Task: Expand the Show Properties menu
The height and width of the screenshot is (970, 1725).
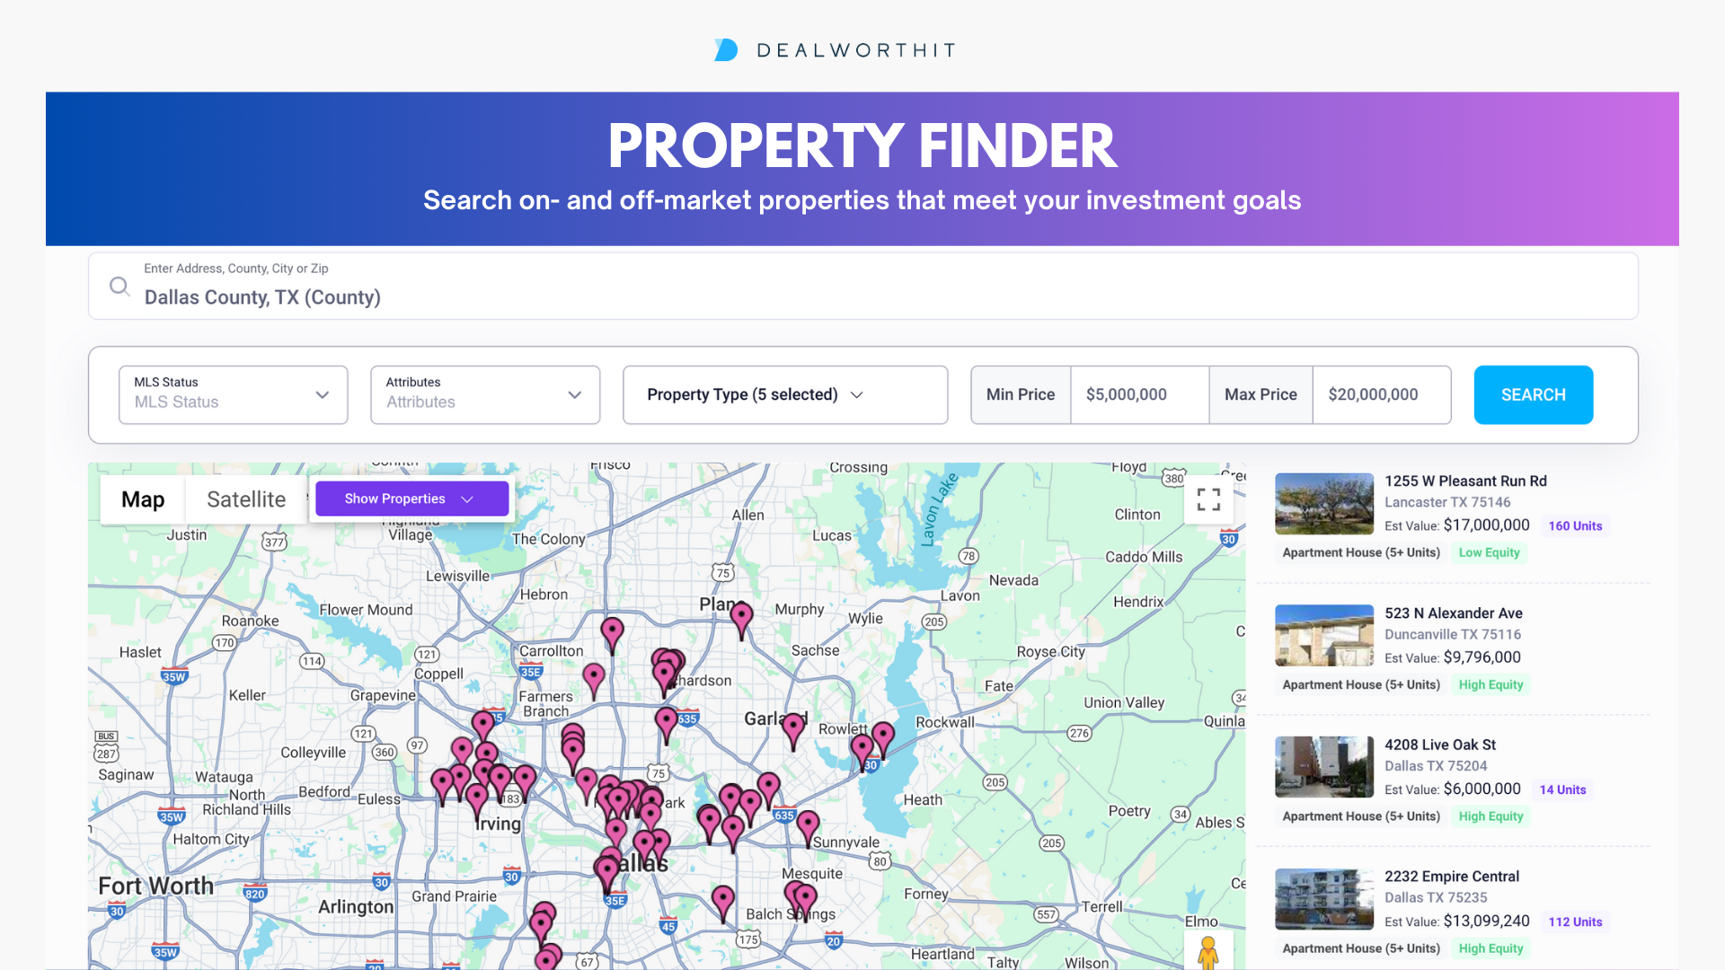Action: 411,498
